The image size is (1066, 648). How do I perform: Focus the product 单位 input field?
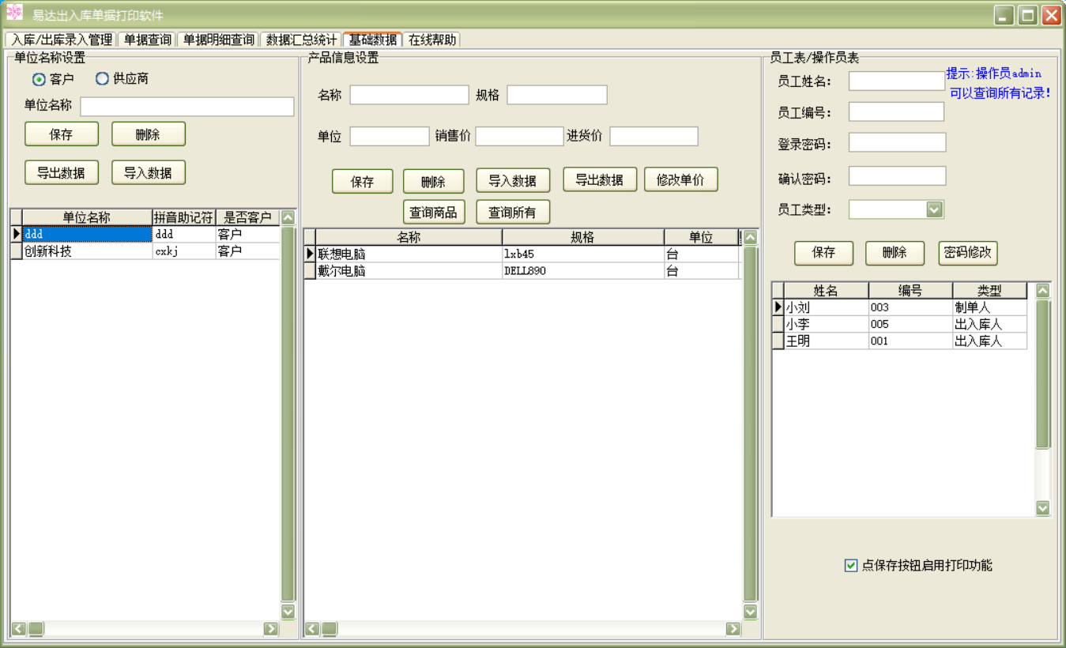pyautogui.click(x=390, y=136)
